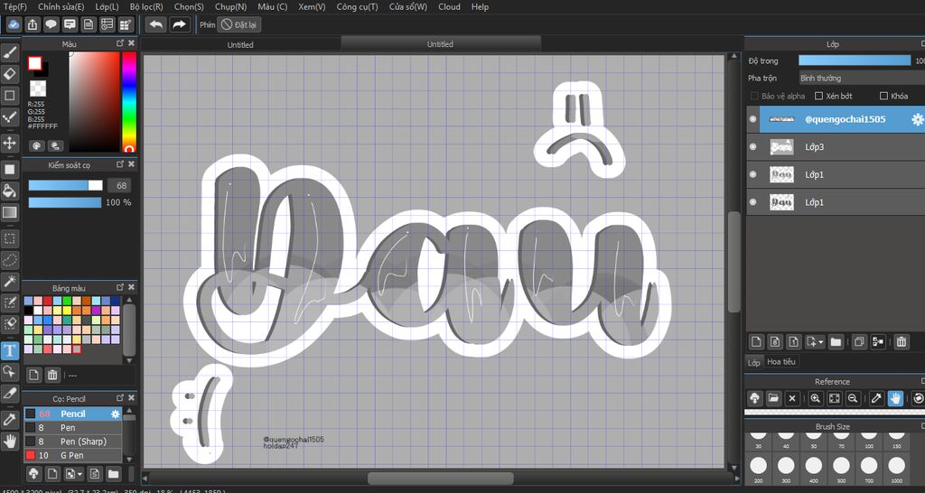Open settings gear on @quengochai1505 layer
This screenshot has width=925, height=493.
coord(918,119)
